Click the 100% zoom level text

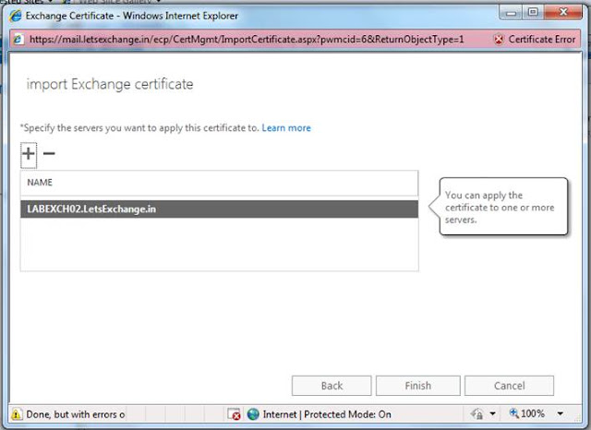(533, 413)
